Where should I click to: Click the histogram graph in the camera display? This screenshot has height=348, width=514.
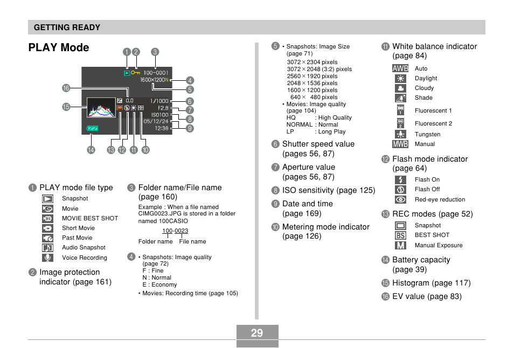(x=101, y=107)
